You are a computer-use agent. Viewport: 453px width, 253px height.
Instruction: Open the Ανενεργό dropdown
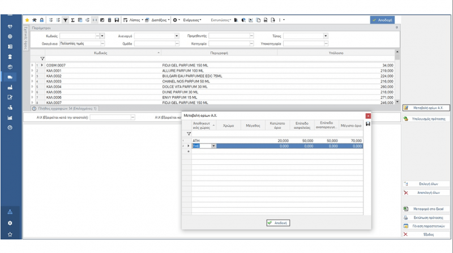pos(177,36)
